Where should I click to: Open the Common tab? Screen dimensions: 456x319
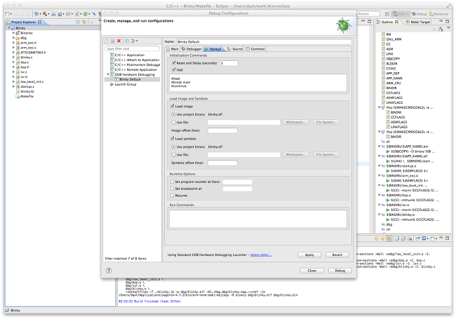(255, 49)
